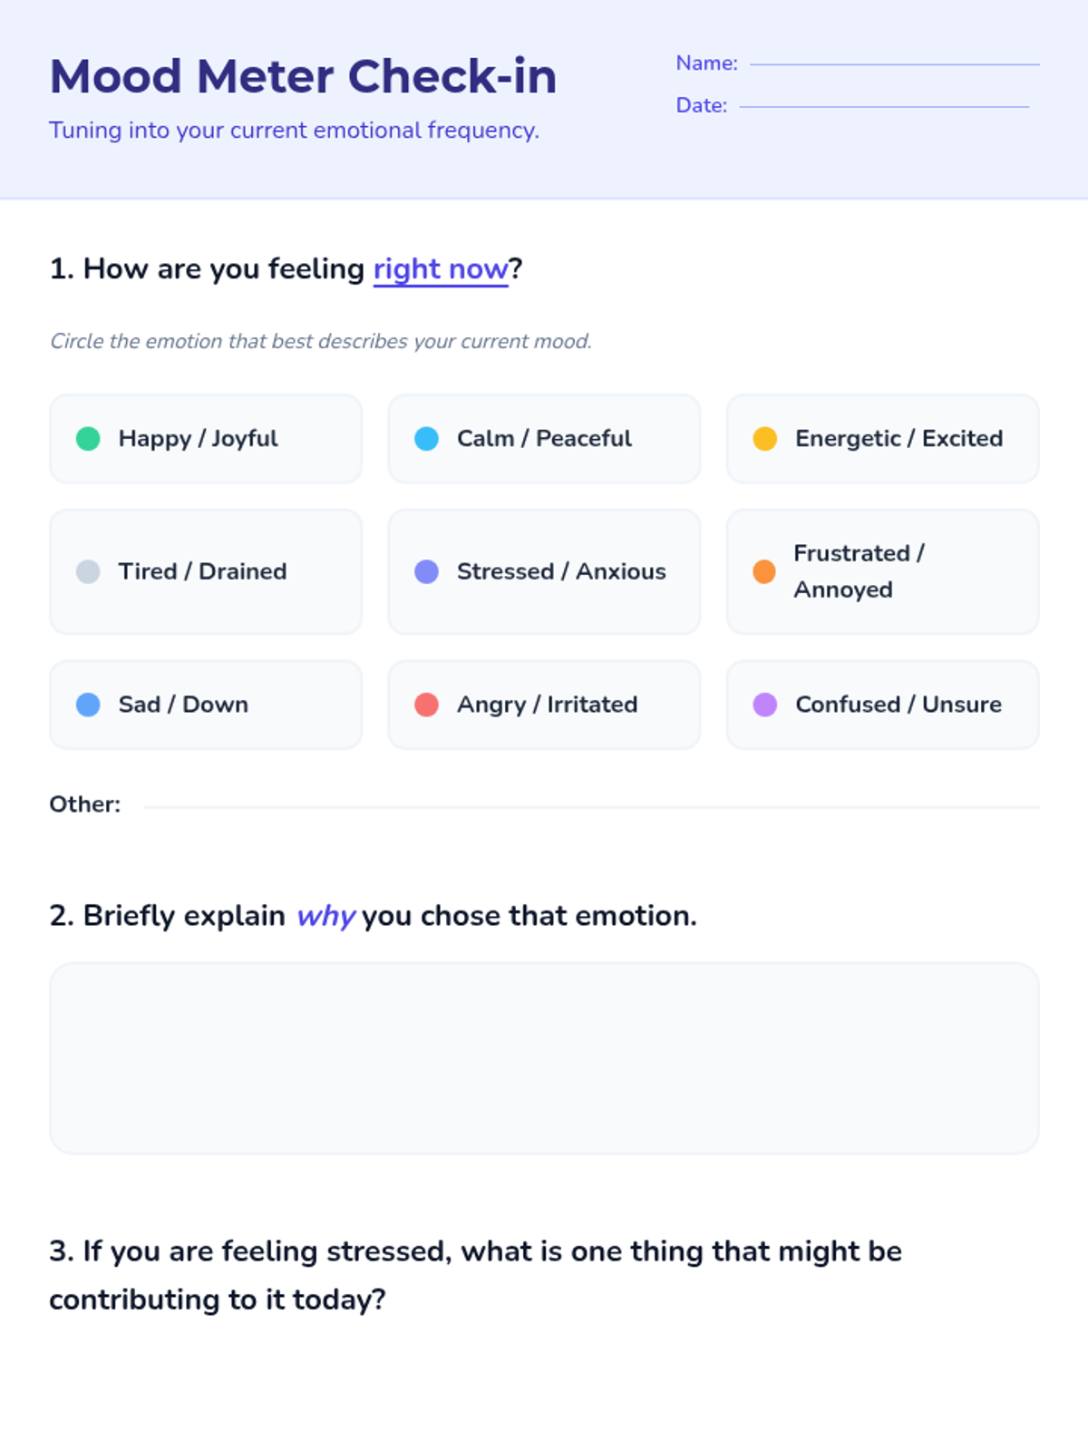Select the Happy / Joyful option
Image resolution: width=1088 pixels, height=1451 pixels.
click(x=206, y=439)
